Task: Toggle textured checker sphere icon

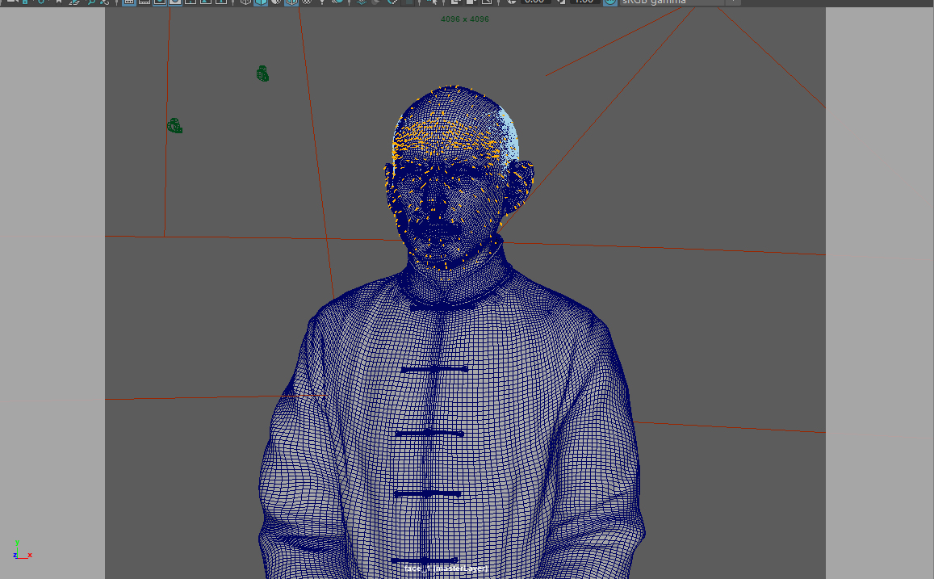Action: [x=307, y=2]
